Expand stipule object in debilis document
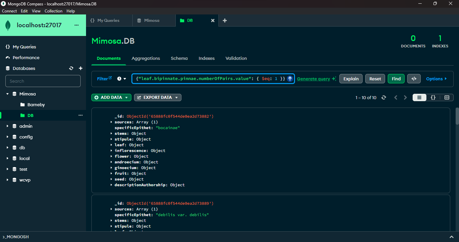Image resolution: width=459 pixels, height=242 pixels. (x=111, y=226)
